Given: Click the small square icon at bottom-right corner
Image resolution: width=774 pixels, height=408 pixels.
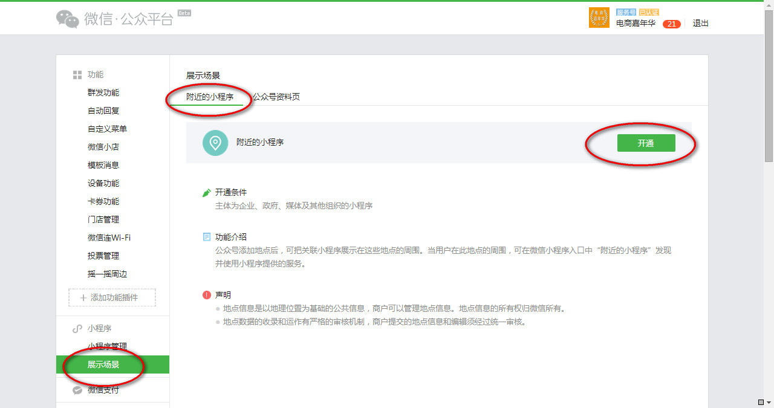Looking at the screenshot, I should pyautogui.click(x=761, y=402).
